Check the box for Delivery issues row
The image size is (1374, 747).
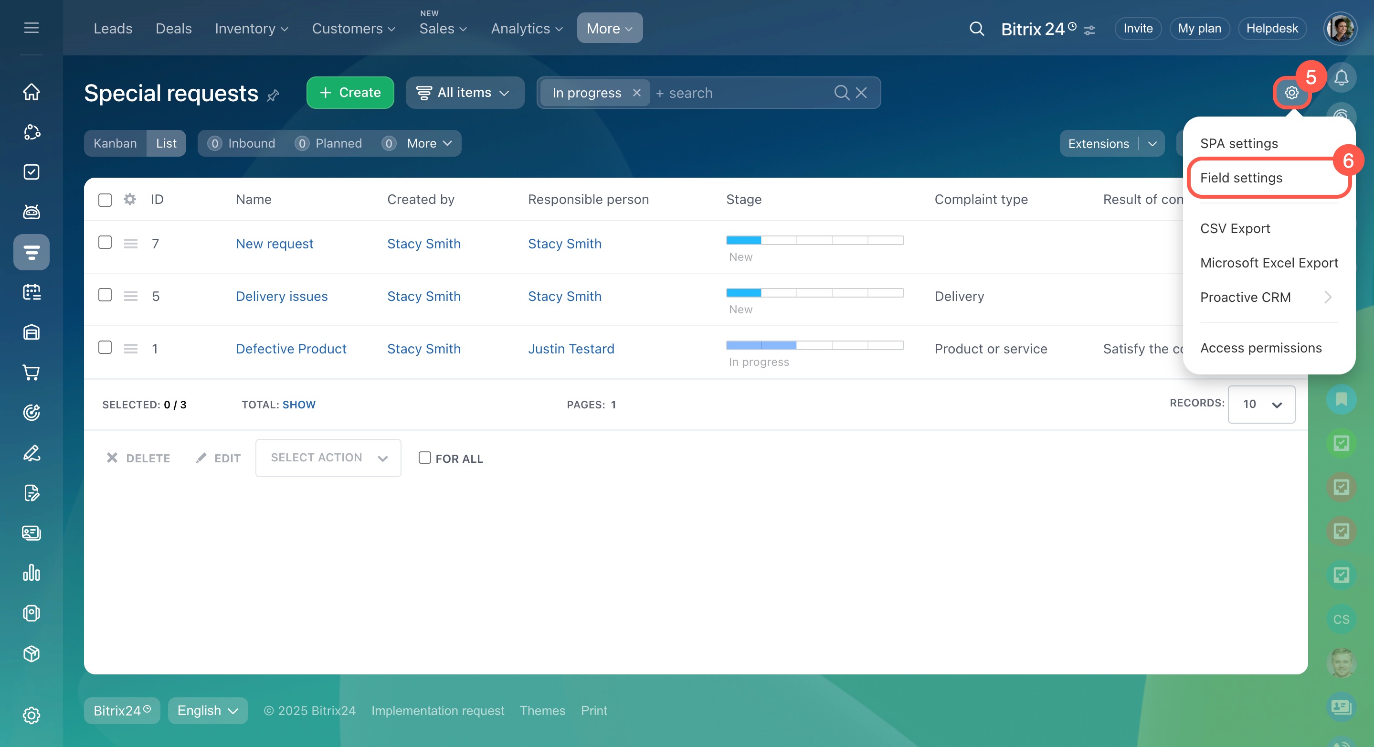pos(105,295)
